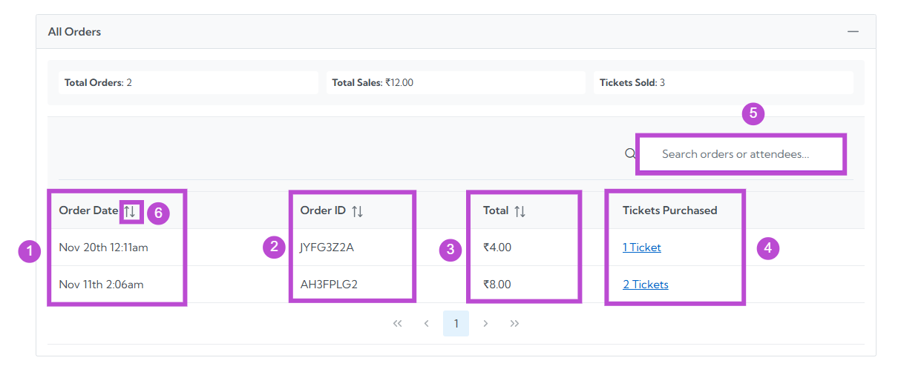Focus the search orders or attendees field
901x372 pixels.
[x=740, y=154]
